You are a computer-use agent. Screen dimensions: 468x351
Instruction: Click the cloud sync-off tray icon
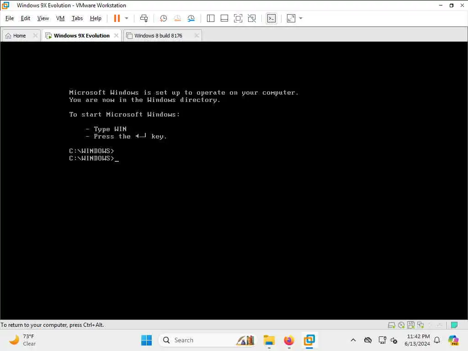click(x=368, y=340)
